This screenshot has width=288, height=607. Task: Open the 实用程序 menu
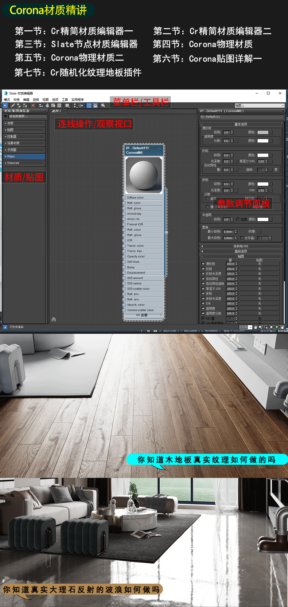point(78,100)
